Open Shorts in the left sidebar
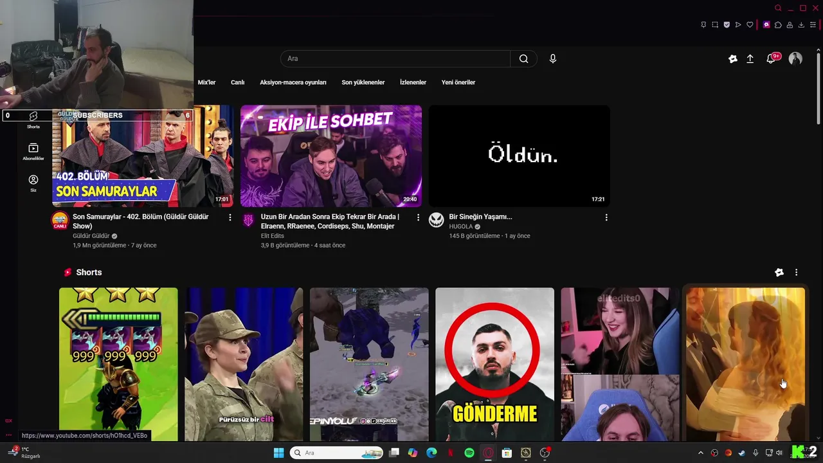This screenshot has width=823, height=463. coord(33,119)
